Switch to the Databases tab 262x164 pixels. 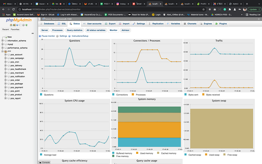tap(47, 24)
